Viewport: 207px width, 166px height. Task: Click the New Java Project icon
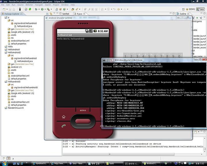pos(57,9)
